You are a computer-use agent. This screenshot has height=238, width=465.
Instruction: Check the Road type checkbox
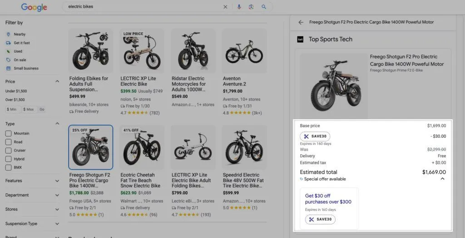(8, 142)
